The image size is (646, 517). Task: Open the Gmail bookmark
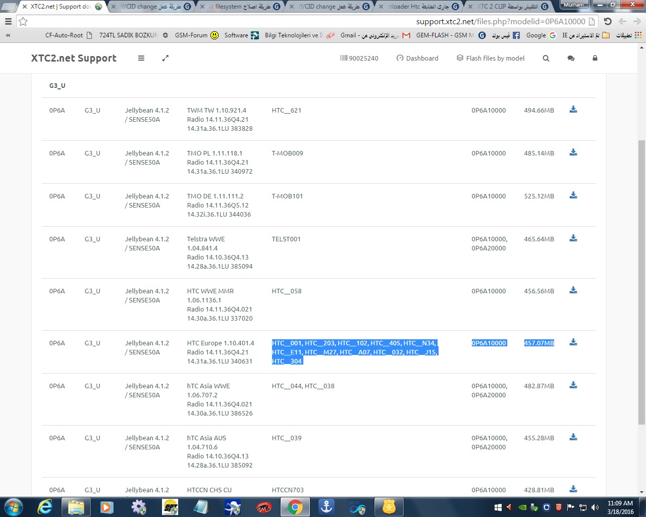[x=375, y=35]
